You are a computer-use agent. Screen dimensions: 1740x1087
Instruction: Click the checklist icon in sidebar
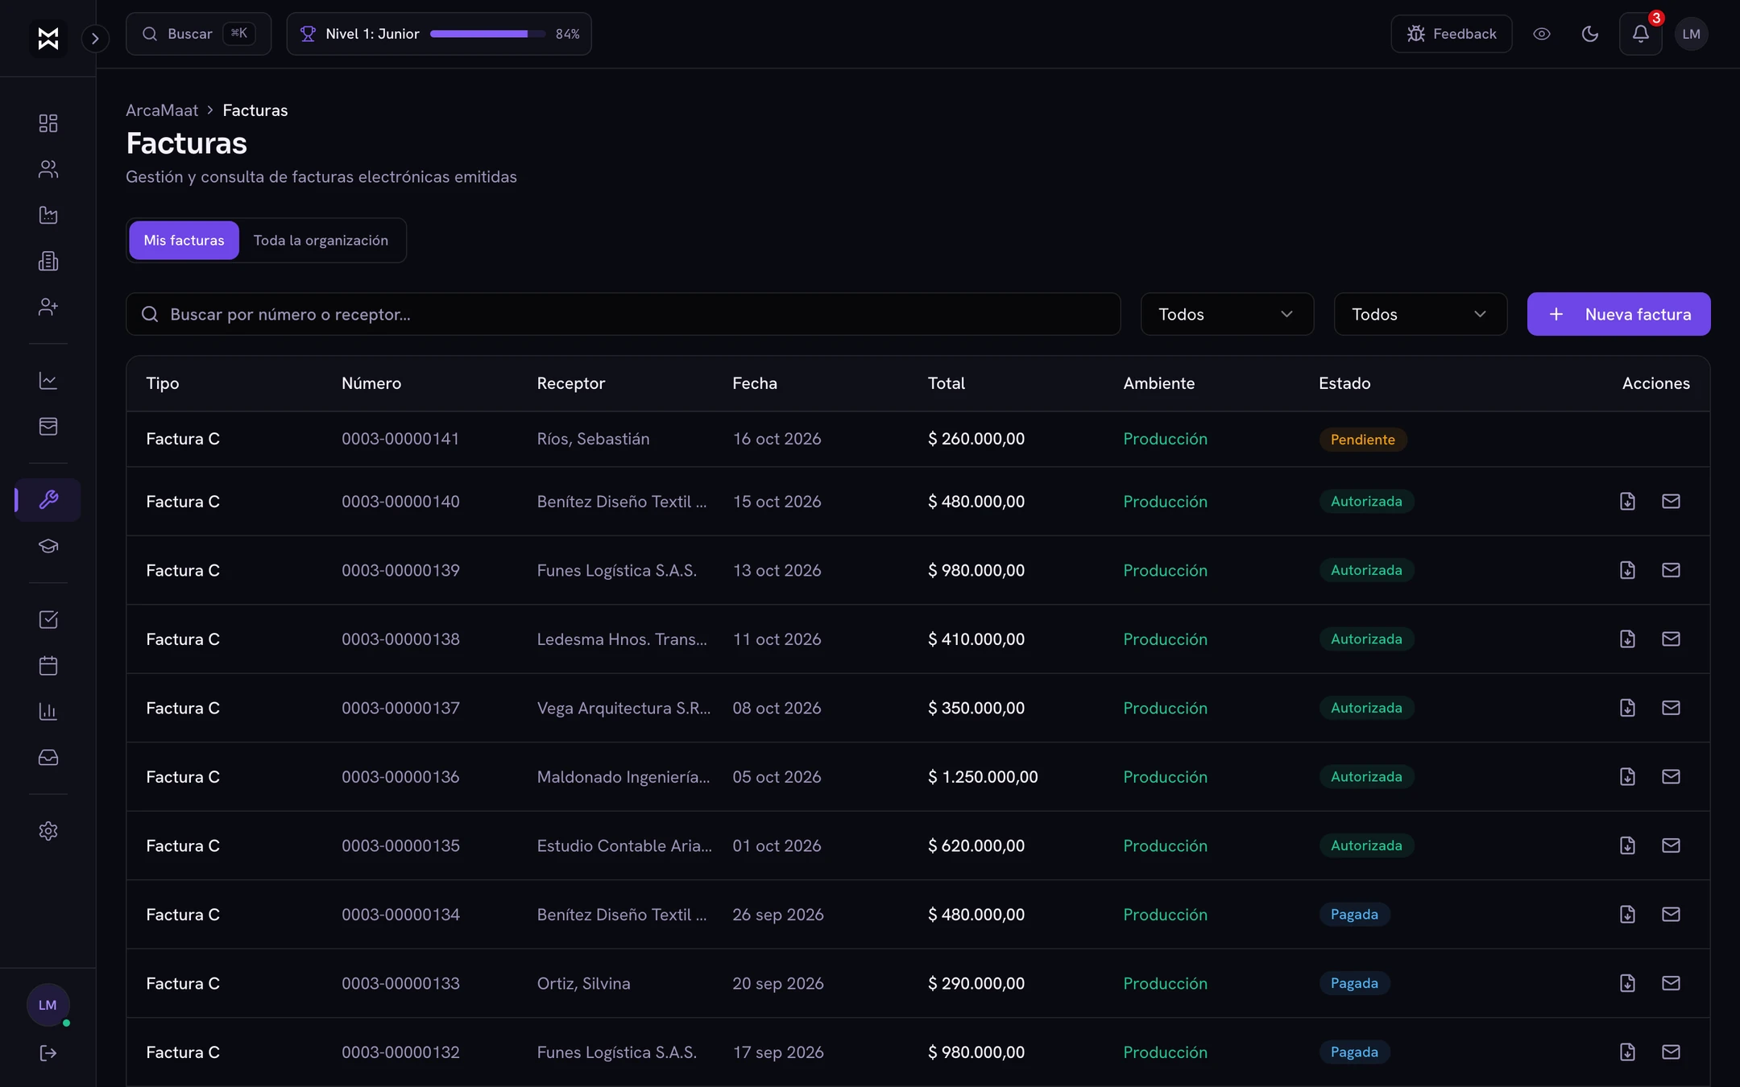[48, 619]
